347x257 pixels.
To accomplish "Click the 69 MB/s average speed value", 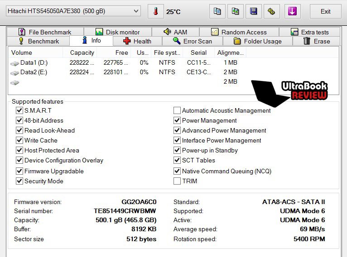I will point(312,229).
